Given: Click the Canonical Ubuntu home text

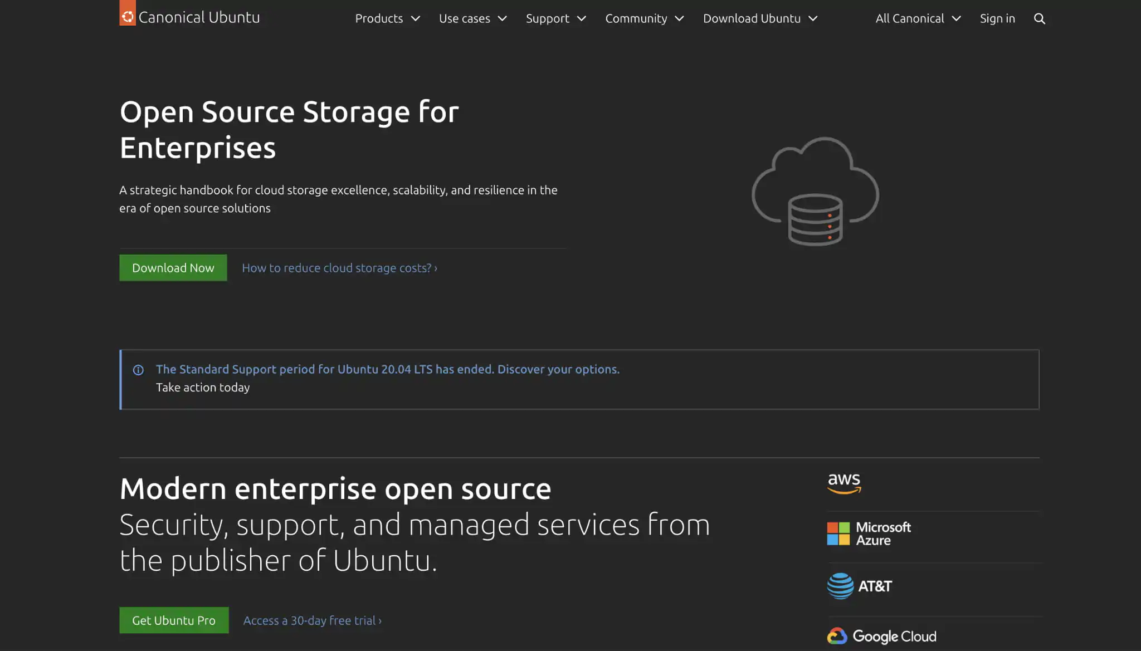Looking at the screenshot, I should pyautogui.click(x=199, y=17).
